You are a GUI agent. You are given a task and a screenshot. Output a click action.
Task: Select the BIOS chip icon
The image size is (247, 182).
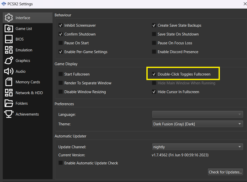point(9,39)
